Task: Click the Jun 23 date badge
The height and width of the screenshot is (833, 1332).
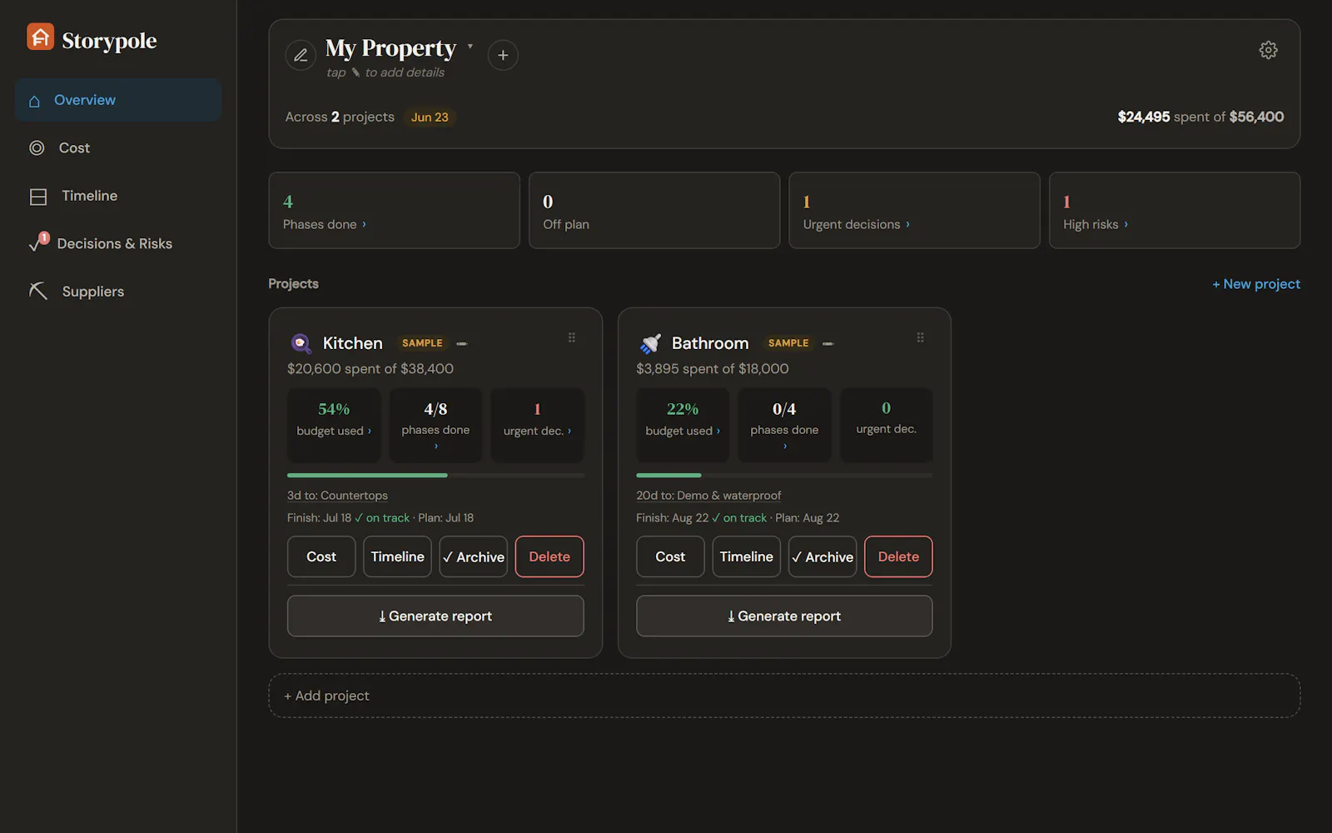Action: coord(430,117)
